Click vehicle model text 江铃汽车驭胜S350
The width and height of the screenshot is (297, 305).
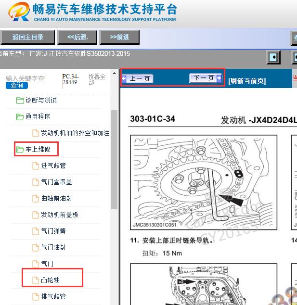pyautogui.click(x=76, y=54)
